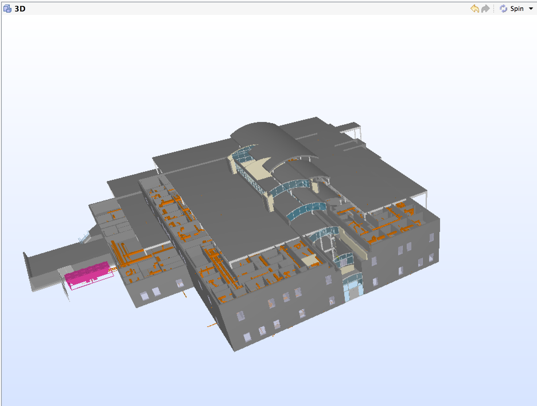Select the 3D tab title
This screenshot has height=406, width=537.
20,9
